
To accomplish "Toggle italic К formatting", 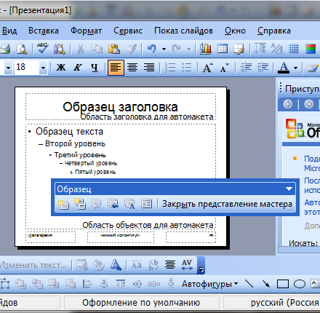I will click(78, 68).
